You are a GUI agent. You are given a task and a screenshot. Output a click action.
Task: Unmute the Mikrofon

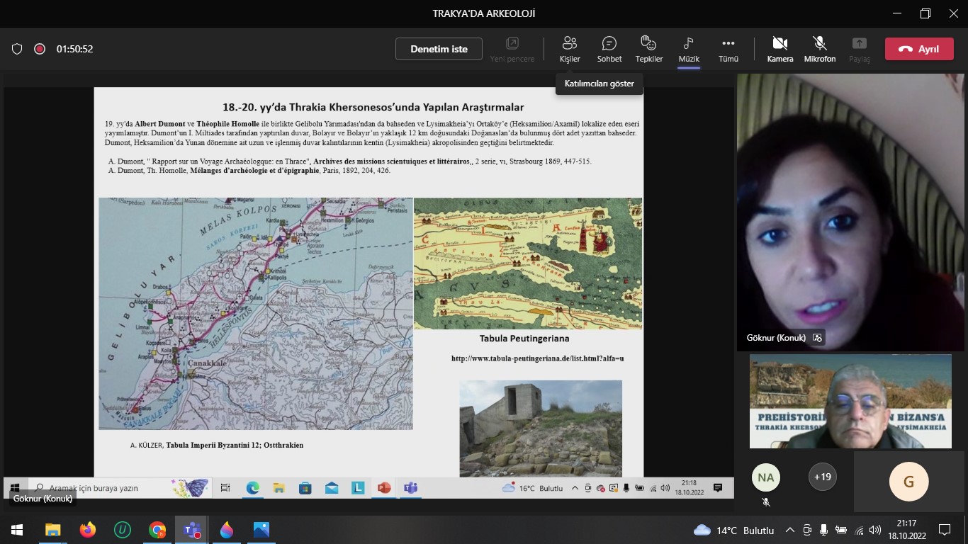(x=820, y=50)
